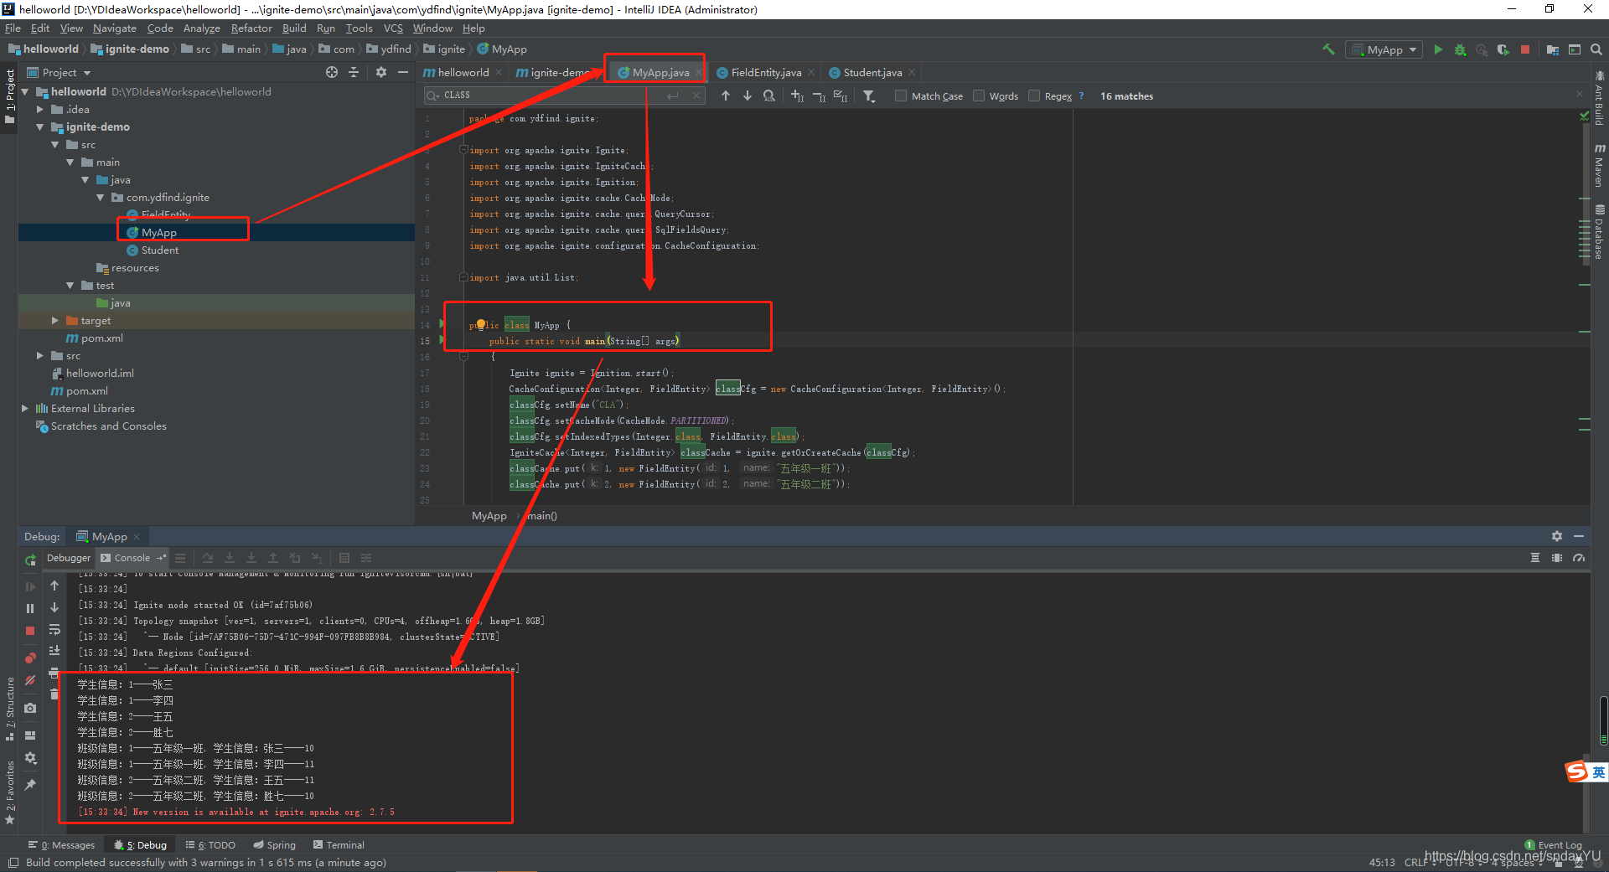Screen dimensions: 1609x872
Task: Run MyApp with the green play icon
Action: click(1438, 49)
